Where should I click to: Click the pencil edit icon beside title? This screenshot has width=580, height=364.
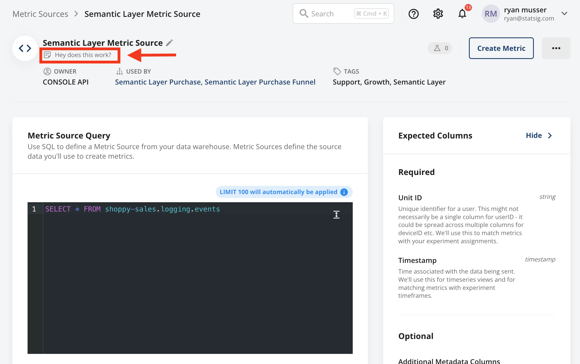tap(169, 43)
